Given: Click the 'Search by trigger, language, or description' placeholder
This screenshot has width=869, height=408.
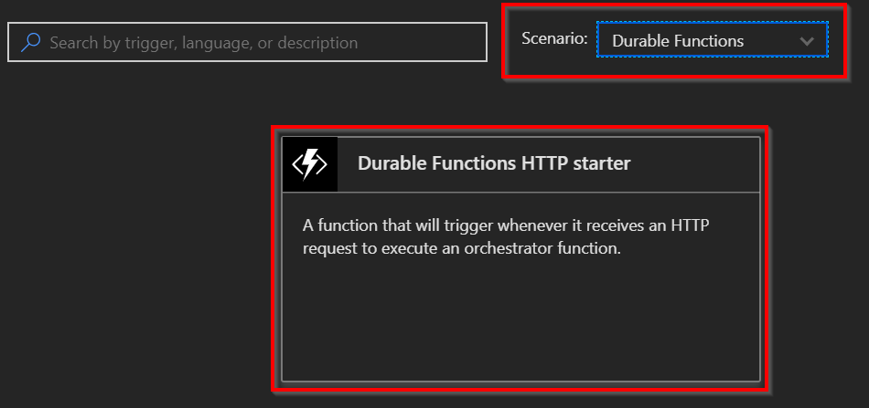Looking at the screenshot, I should coord(203,42).
